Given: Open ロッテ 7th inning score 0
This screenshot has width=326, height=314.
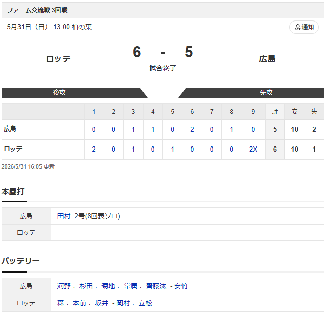Looking at the screenshot, I should tap(212, 149).
